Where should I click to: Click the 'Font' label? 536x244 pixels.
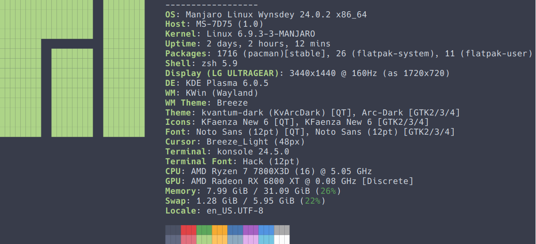click(x=176, y=131)
